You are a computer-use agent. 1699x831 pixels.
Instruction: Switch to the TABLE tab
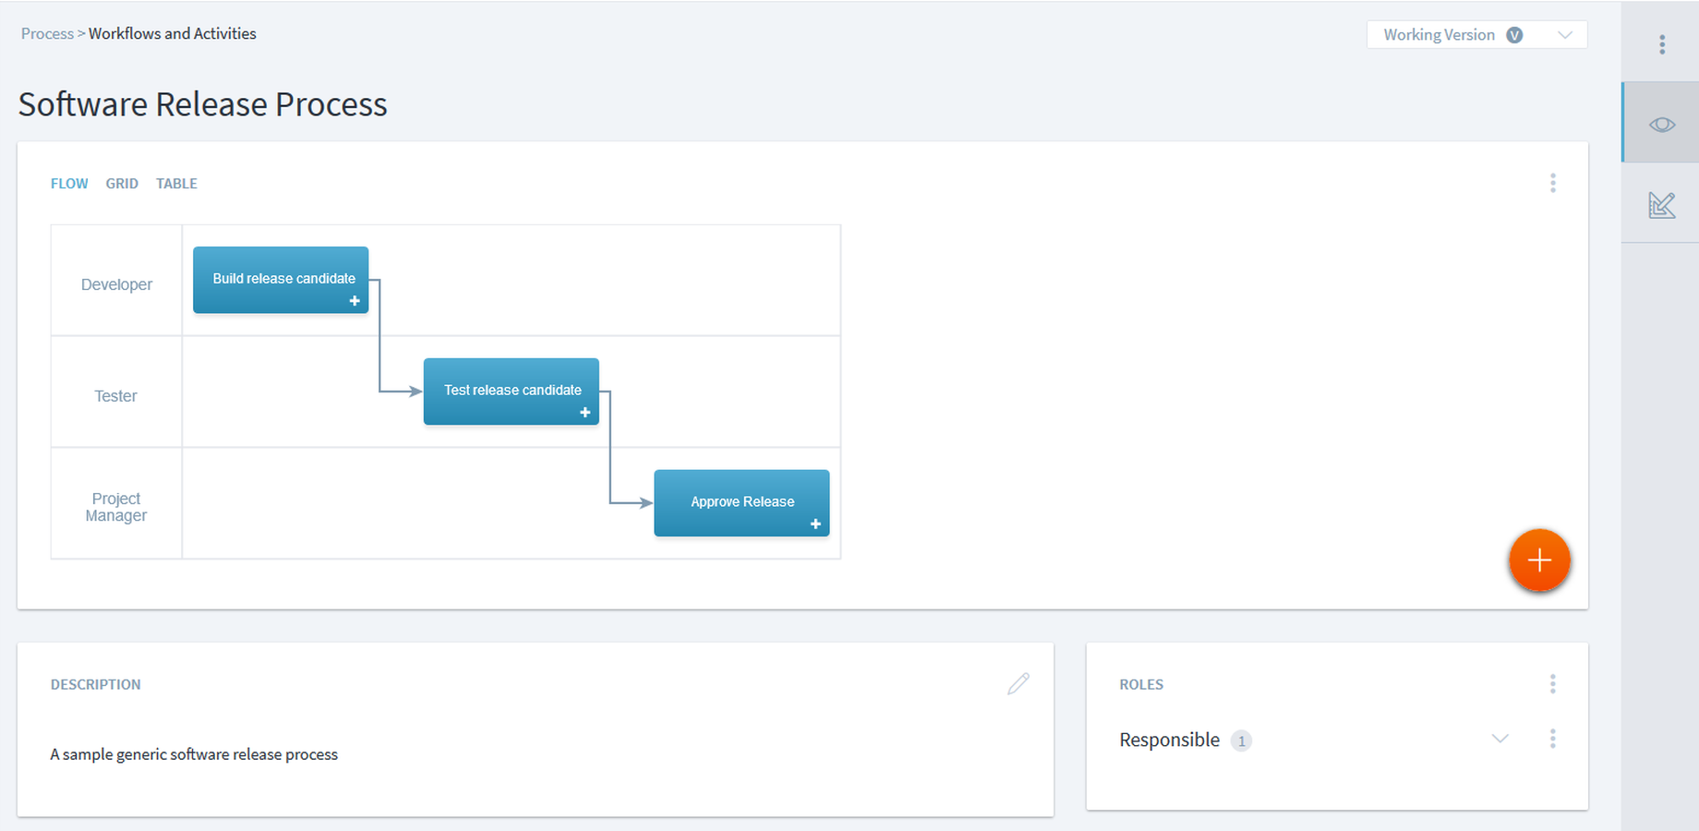pos(176,184)
